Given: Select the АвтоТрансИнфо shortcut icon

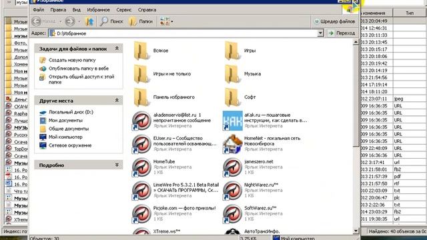Looking at the screenshot, I should (232, 231).
